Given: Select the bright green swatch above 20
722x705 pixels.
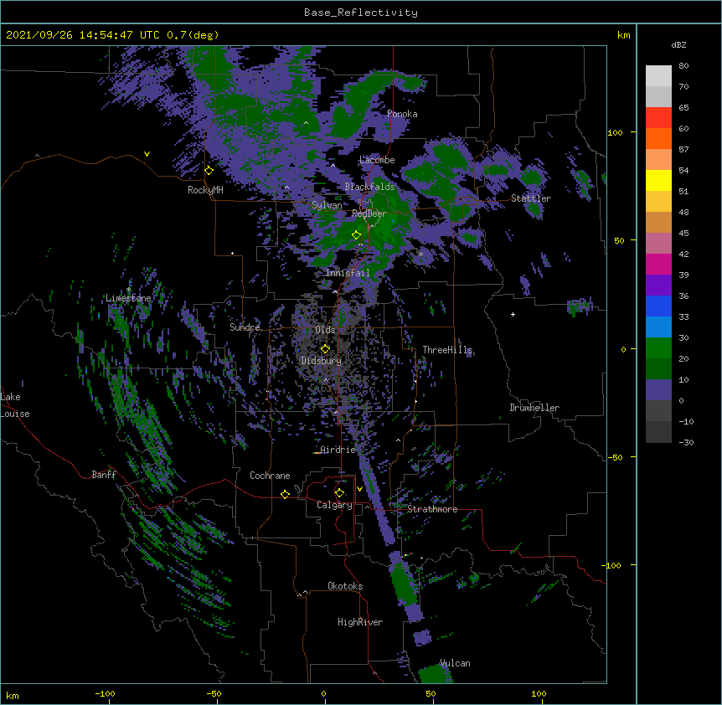Looking at the screenshot, I should 658,348.
